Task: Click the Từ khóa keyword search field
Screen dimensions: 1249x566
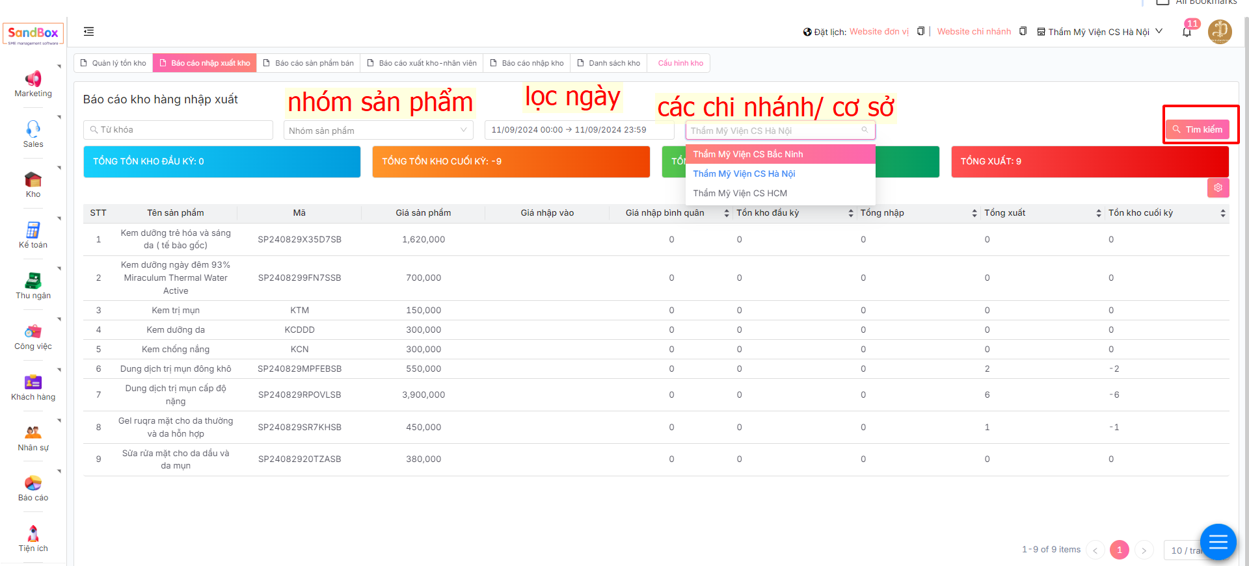Action: tap(178, 130)
